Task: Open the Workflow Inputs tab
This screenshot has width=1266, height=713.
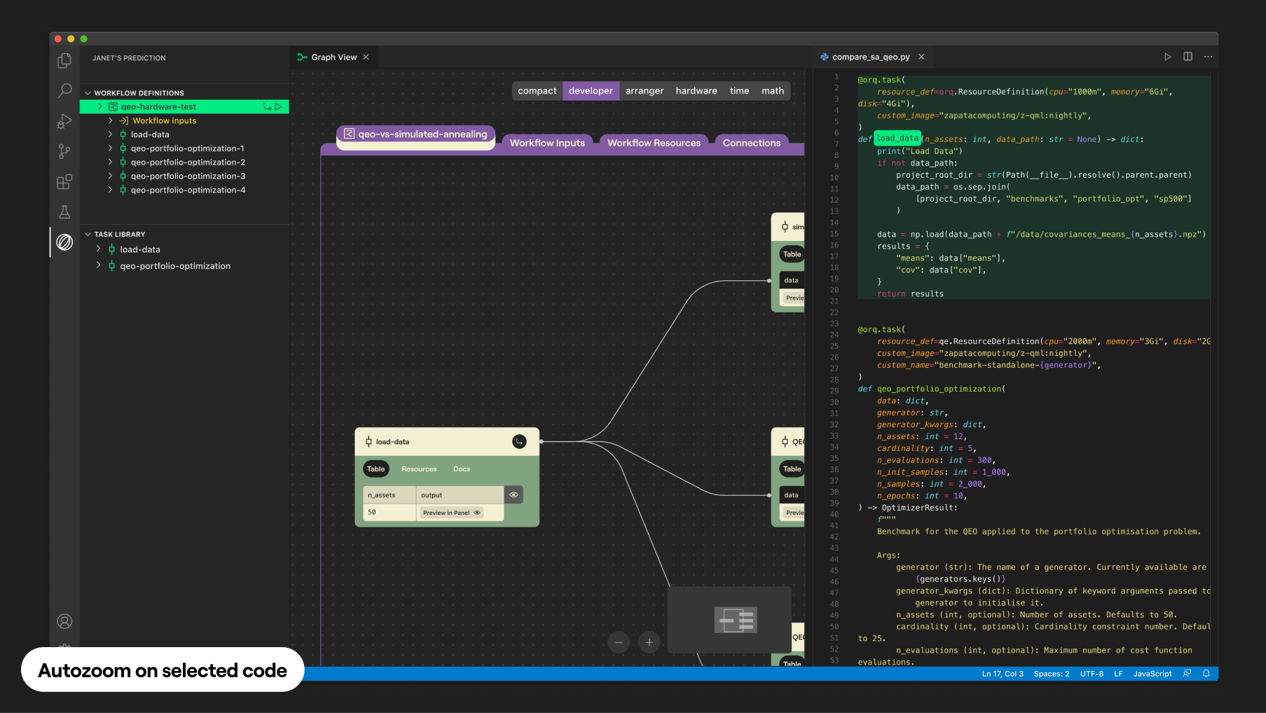Action: (547, 143)
